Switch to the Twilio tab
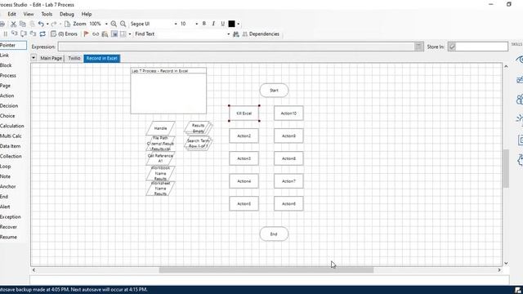The image size is (523, 294). click(x=74, y=58)
